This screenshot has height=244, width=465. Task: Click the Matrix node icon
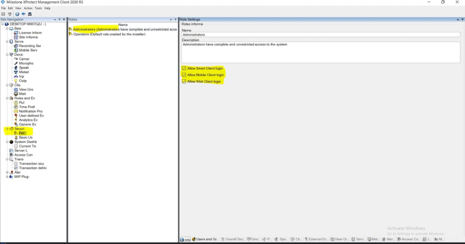coord(16,94)
